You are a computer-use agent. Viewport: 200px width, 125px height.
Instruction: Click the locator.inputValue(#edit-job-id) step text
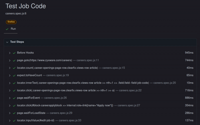(36, 120)
